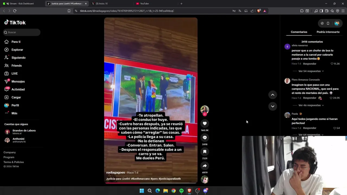The height and width of the screenshot is (195, 347).
Task: Switch to the Comentarios tab
Action: [x=299, y=32]
